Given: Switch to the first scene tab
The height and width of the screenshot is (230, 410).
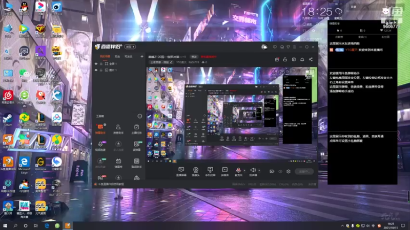Looking at the screenshot, I should [x=105, y=56].
